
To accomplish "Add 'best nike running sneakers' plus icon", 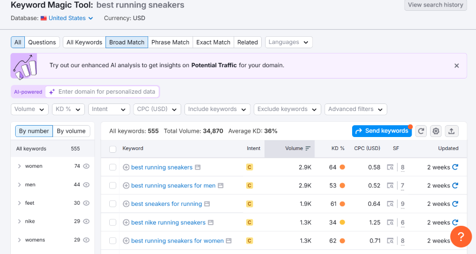I will (126, 223).
